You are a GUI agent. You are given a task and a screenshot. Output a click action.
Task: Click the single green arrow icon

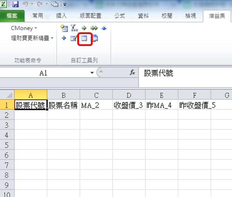point(84,28)
